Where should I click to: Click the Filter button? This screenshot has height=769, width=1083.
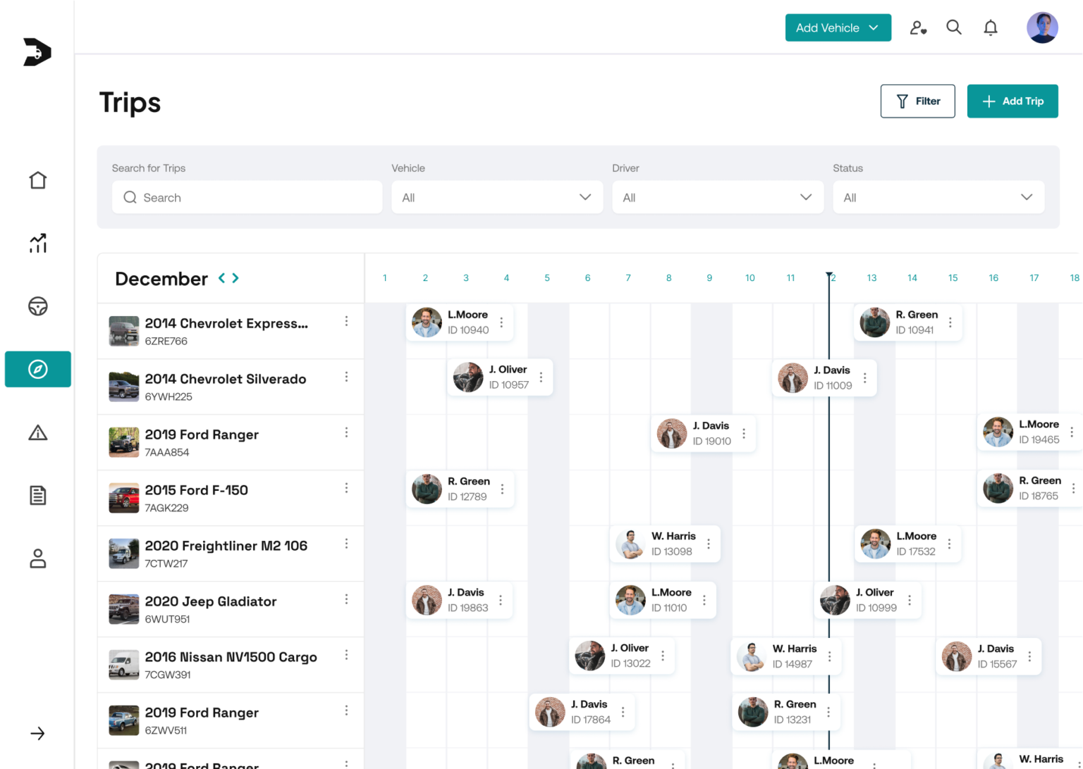pos(917,101)
